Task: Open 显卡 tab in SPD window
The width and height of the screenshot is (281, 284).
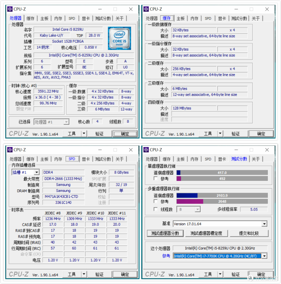Action: tap(86, 159)
